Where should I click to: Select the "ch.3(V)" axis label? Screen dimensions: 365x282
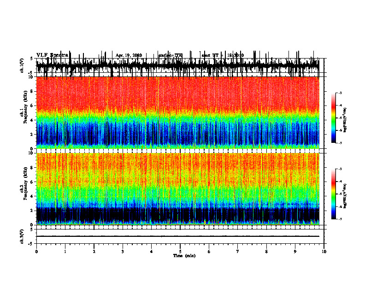(x=22, y=236)
